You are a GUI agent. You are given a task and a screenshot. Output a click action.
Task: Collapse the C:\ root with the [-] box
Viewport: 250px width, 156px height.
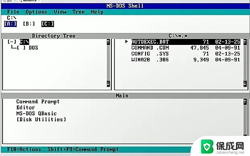(12, 42)
